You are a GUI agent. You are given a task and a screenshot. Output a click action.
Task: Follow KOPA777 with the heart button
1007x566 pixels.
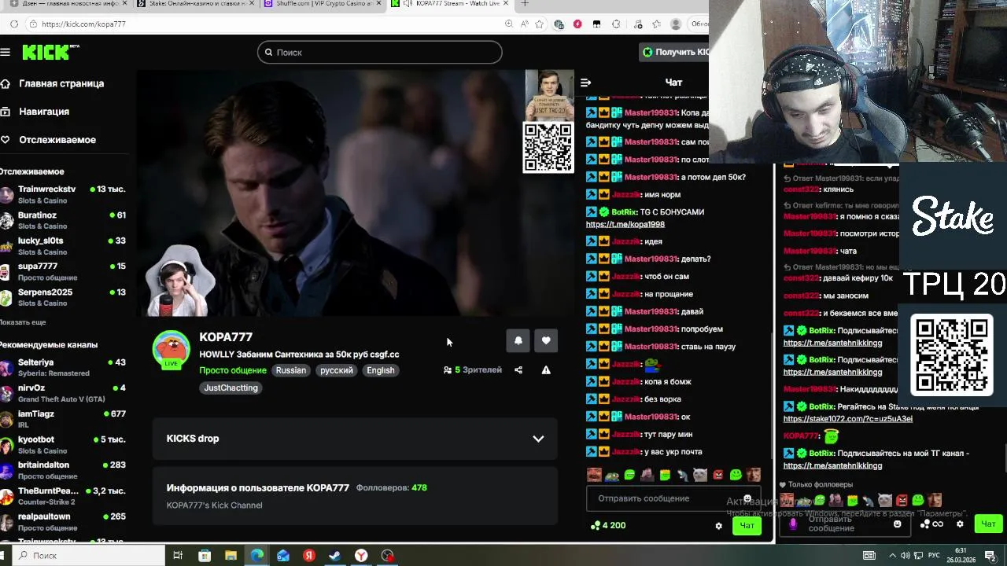(x=546, y=340)
